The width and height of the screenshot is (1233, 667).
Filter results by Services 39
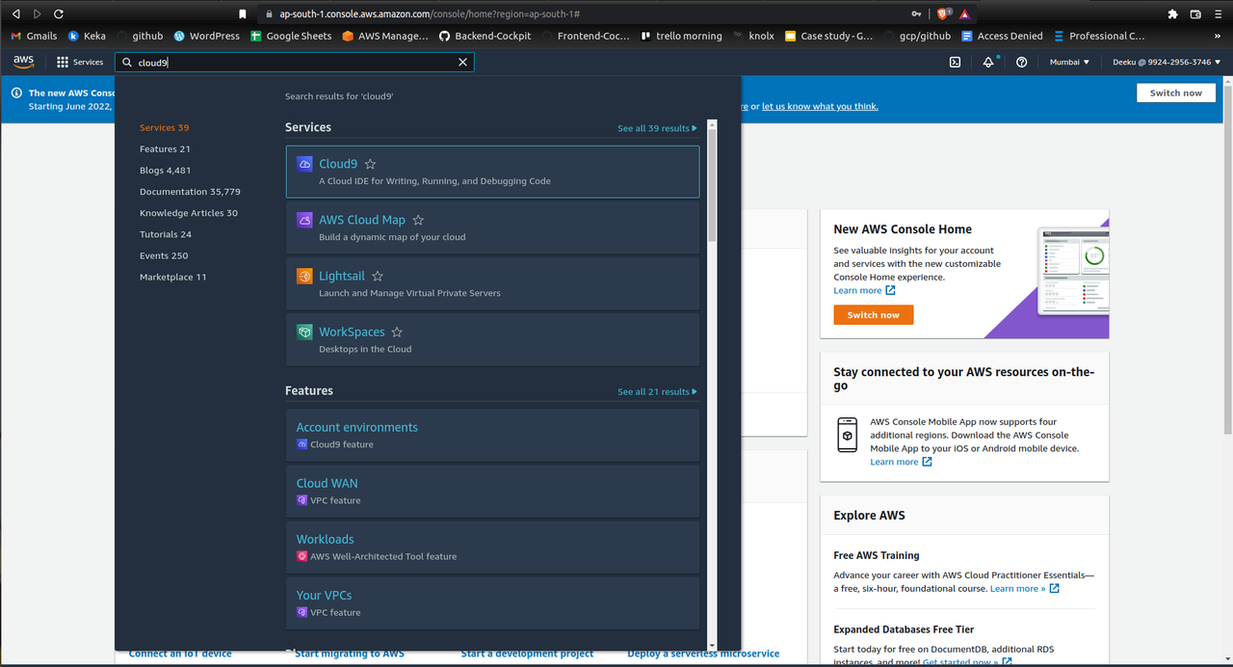click(x=164, y=127)
